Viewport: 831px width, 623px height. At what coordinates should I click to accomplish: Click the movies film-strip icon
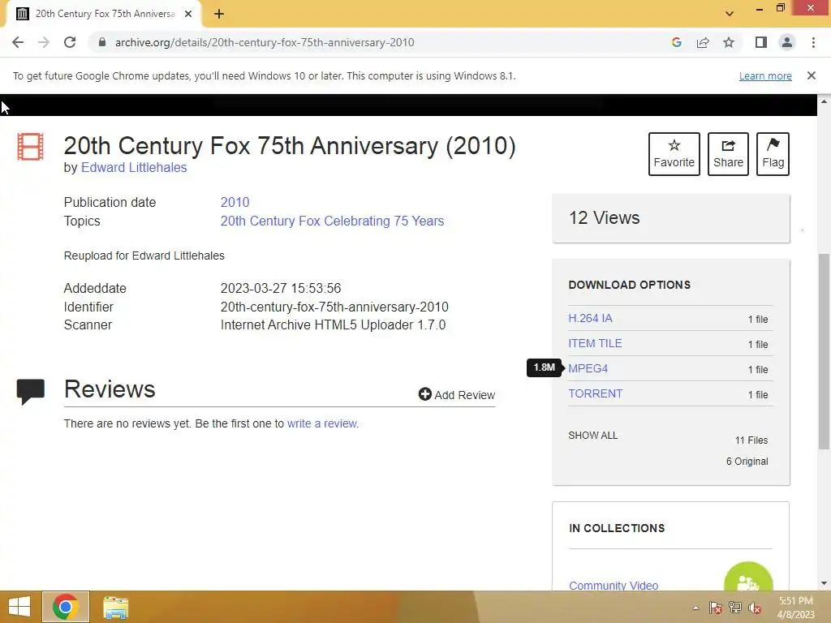[x=30, y=146]
